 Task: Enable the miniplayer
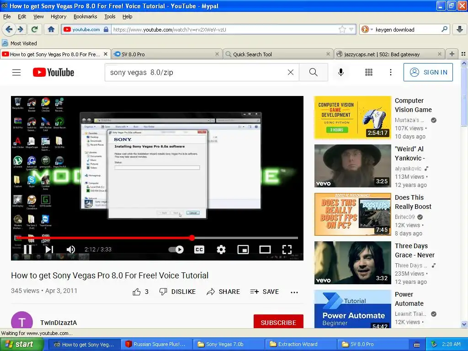(243, 250)
